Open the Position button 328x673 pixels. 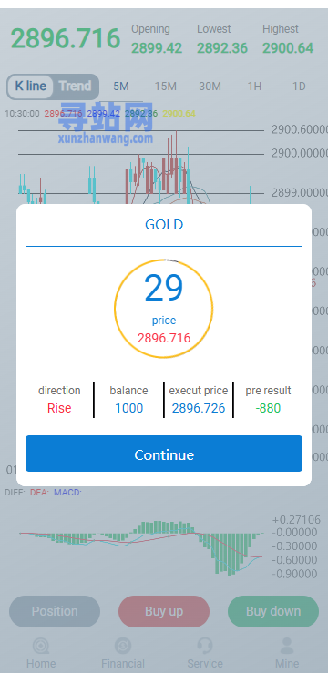click(x=55, y=611)
